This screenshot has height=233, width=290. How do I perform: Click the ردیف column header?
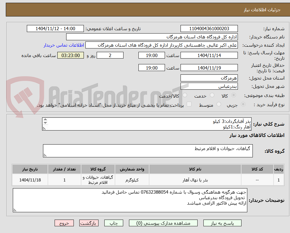click(x=278, y=169)
